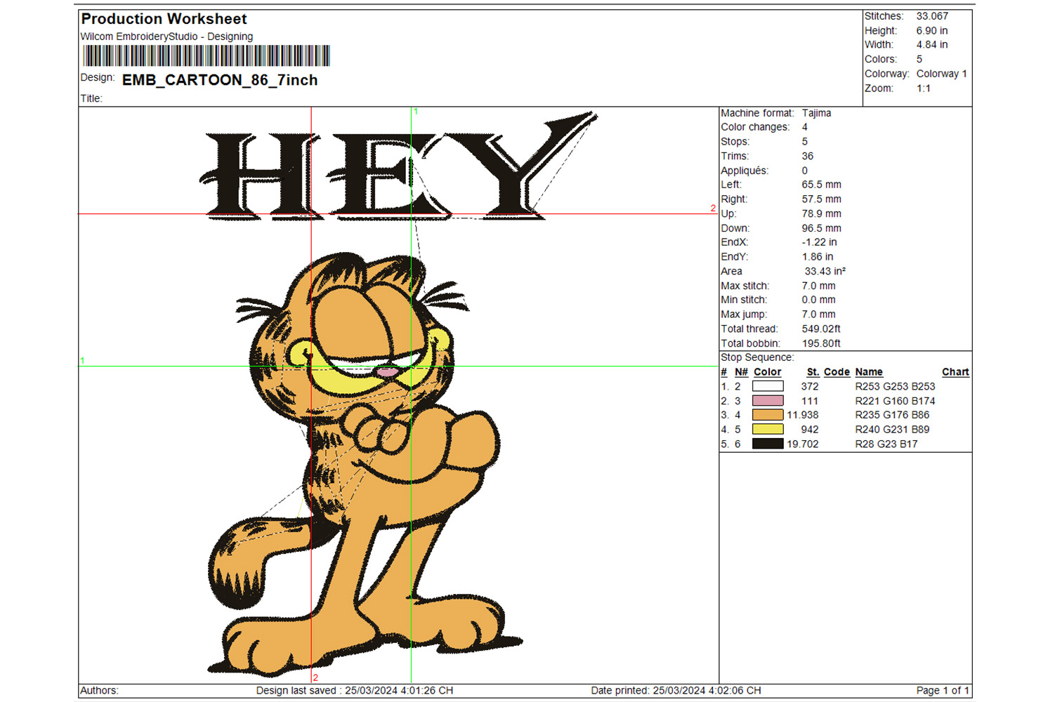Click the barcode under Wilcom EmbroideryStudio
The height and width of the screenshot is (702, 1055).
(206, 56)
